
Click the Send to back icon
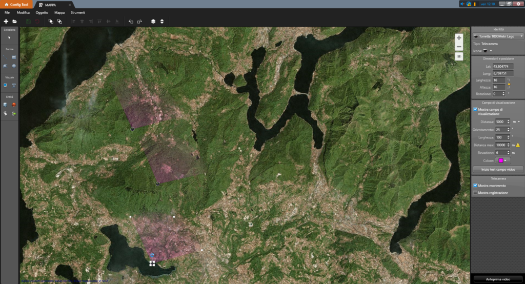coord(59,22)
